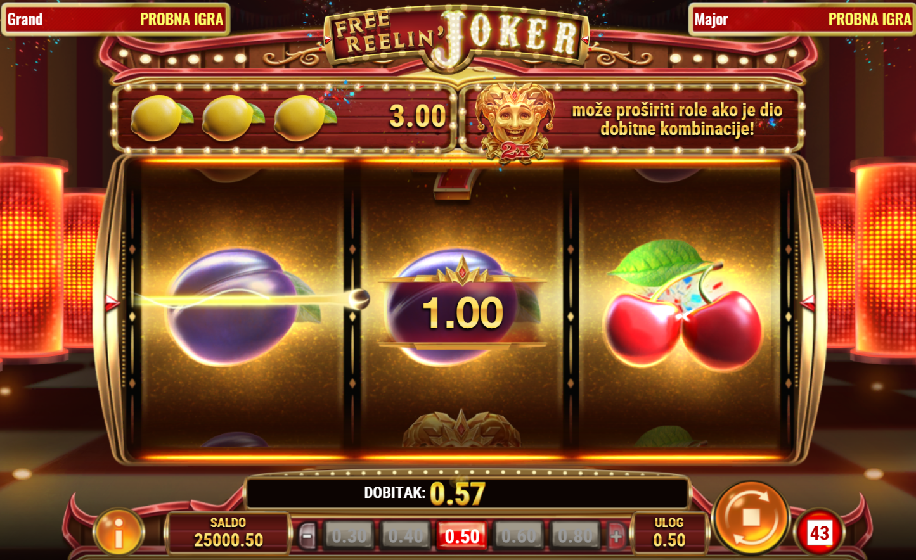Click the plum symbol on first reel
This screenshot has height=560, width=916.
click(243, 307)
